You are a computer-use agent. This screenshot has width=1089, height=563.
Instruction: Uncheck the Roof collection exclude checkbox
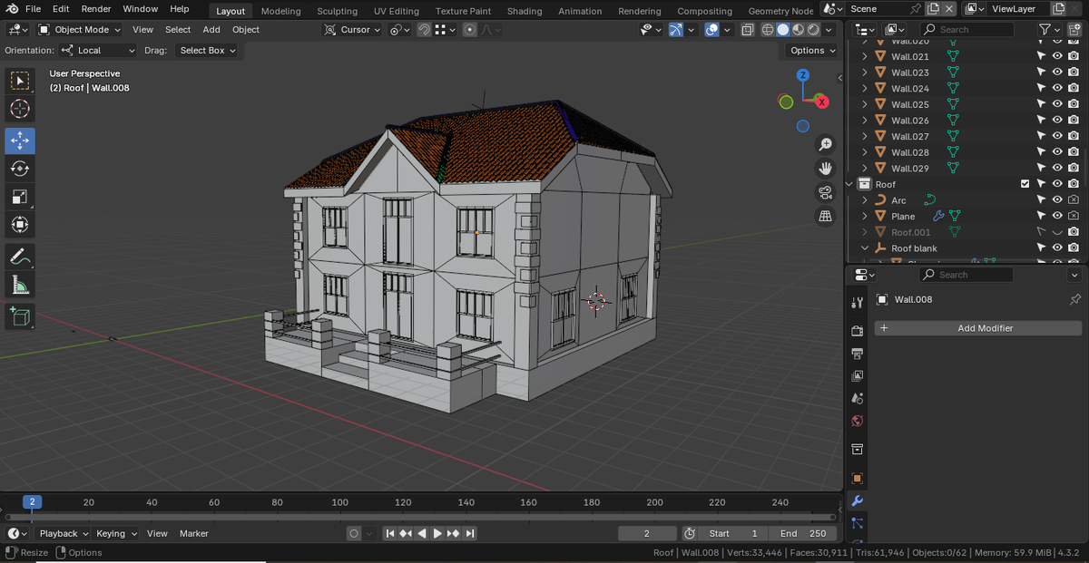[1025, 184]
